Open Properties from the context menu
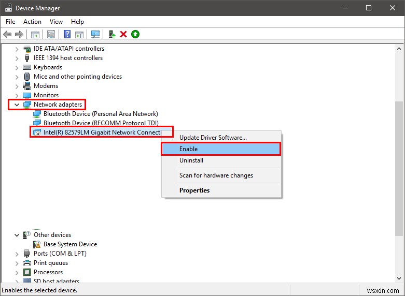 pos(221,190)
